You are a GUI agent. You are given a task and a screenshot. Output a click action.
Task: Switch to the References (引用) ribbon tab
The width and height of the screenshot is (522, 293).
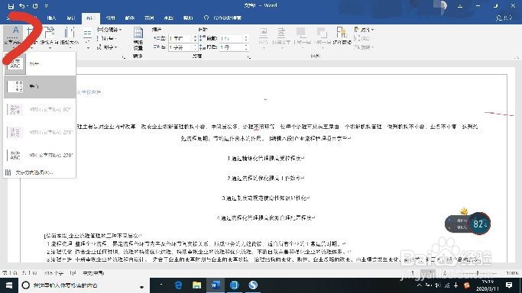[x=110, y=18]
